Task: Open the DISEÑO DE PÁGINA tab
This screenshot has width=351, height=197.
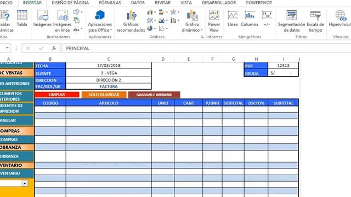Action: coord(70,3)
